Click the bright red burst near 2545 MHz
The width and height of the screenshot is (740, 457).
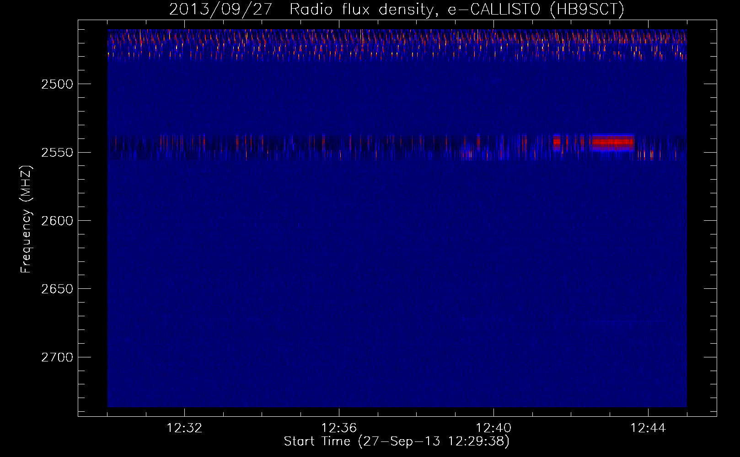coord(613,142)
